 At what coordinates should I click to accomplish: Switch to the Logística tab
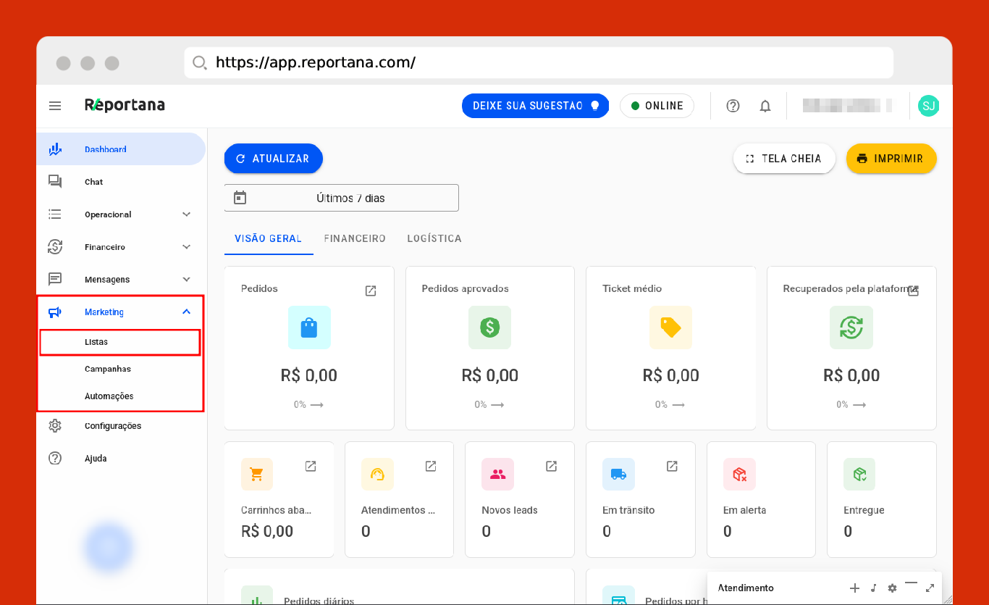tap(434, 238)
